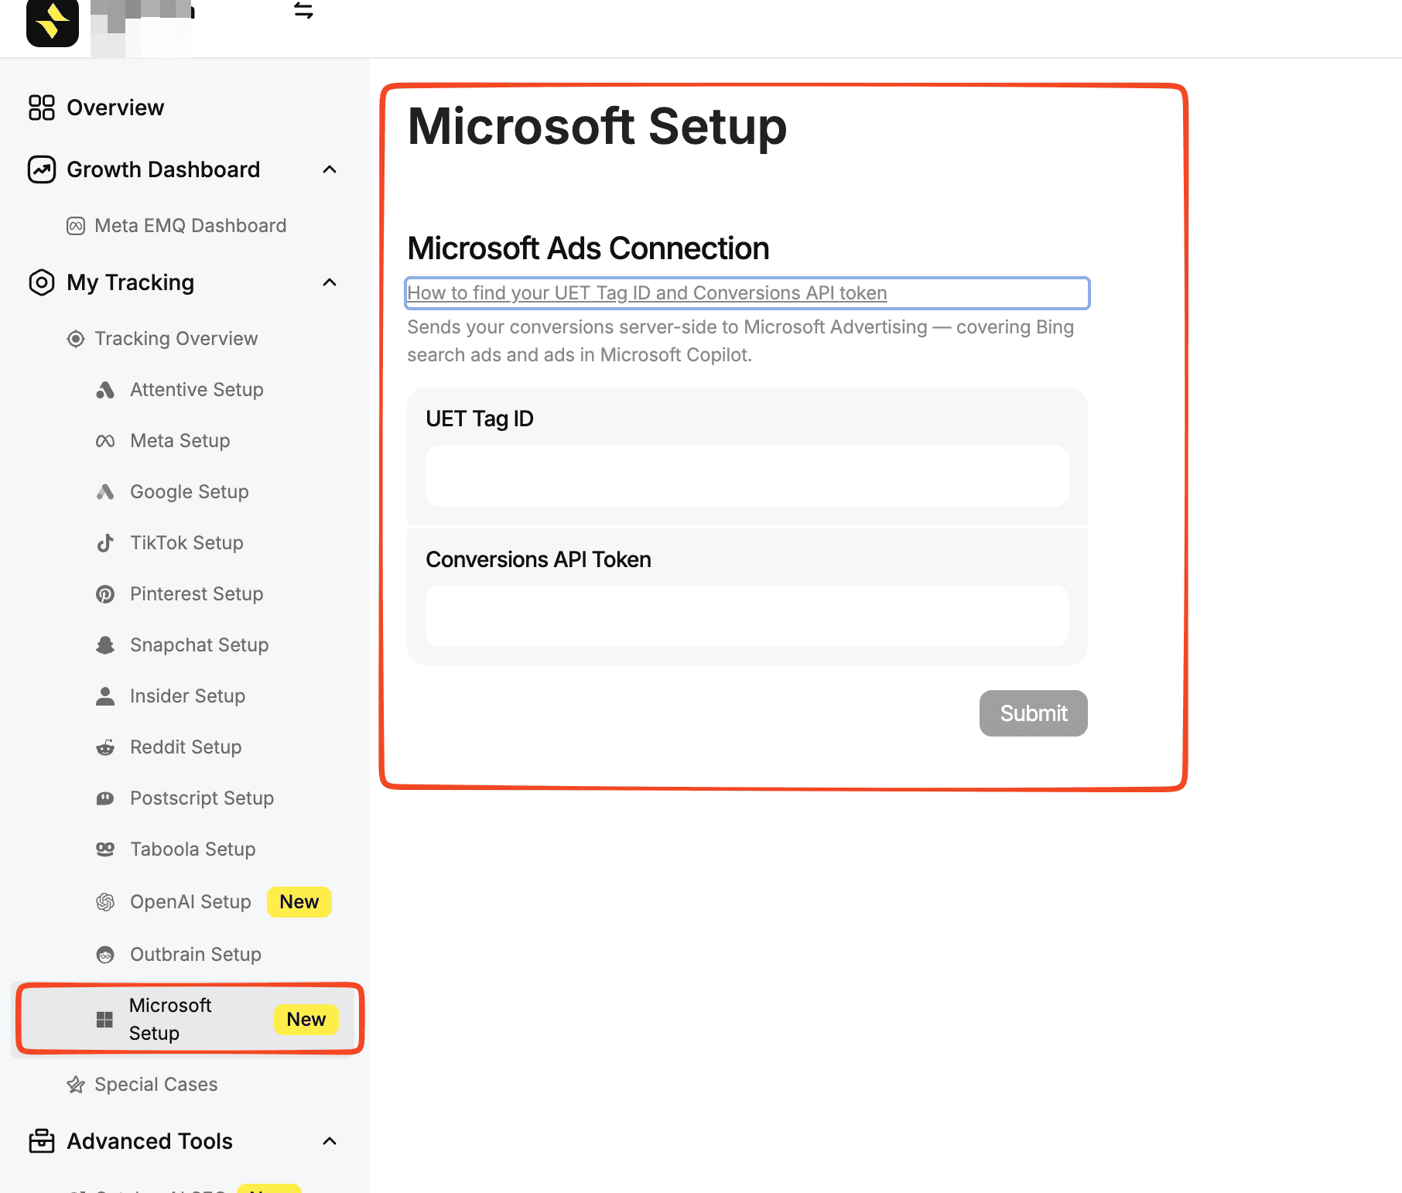Click the Snapchat ghost icon
Screen dimensions: 1402x1193
(x=105, y=645)
